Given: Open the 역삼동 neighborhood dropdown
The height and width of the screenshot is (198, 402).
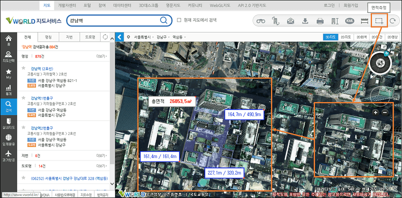Looking at the screenshot, I should tap(179, 37).
